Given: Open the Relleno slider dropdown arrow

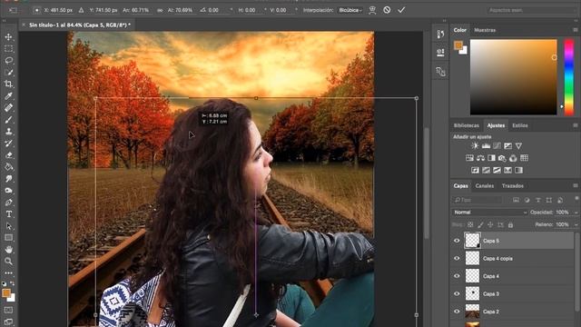Looking at the screenshot, I should click(576, 224).
